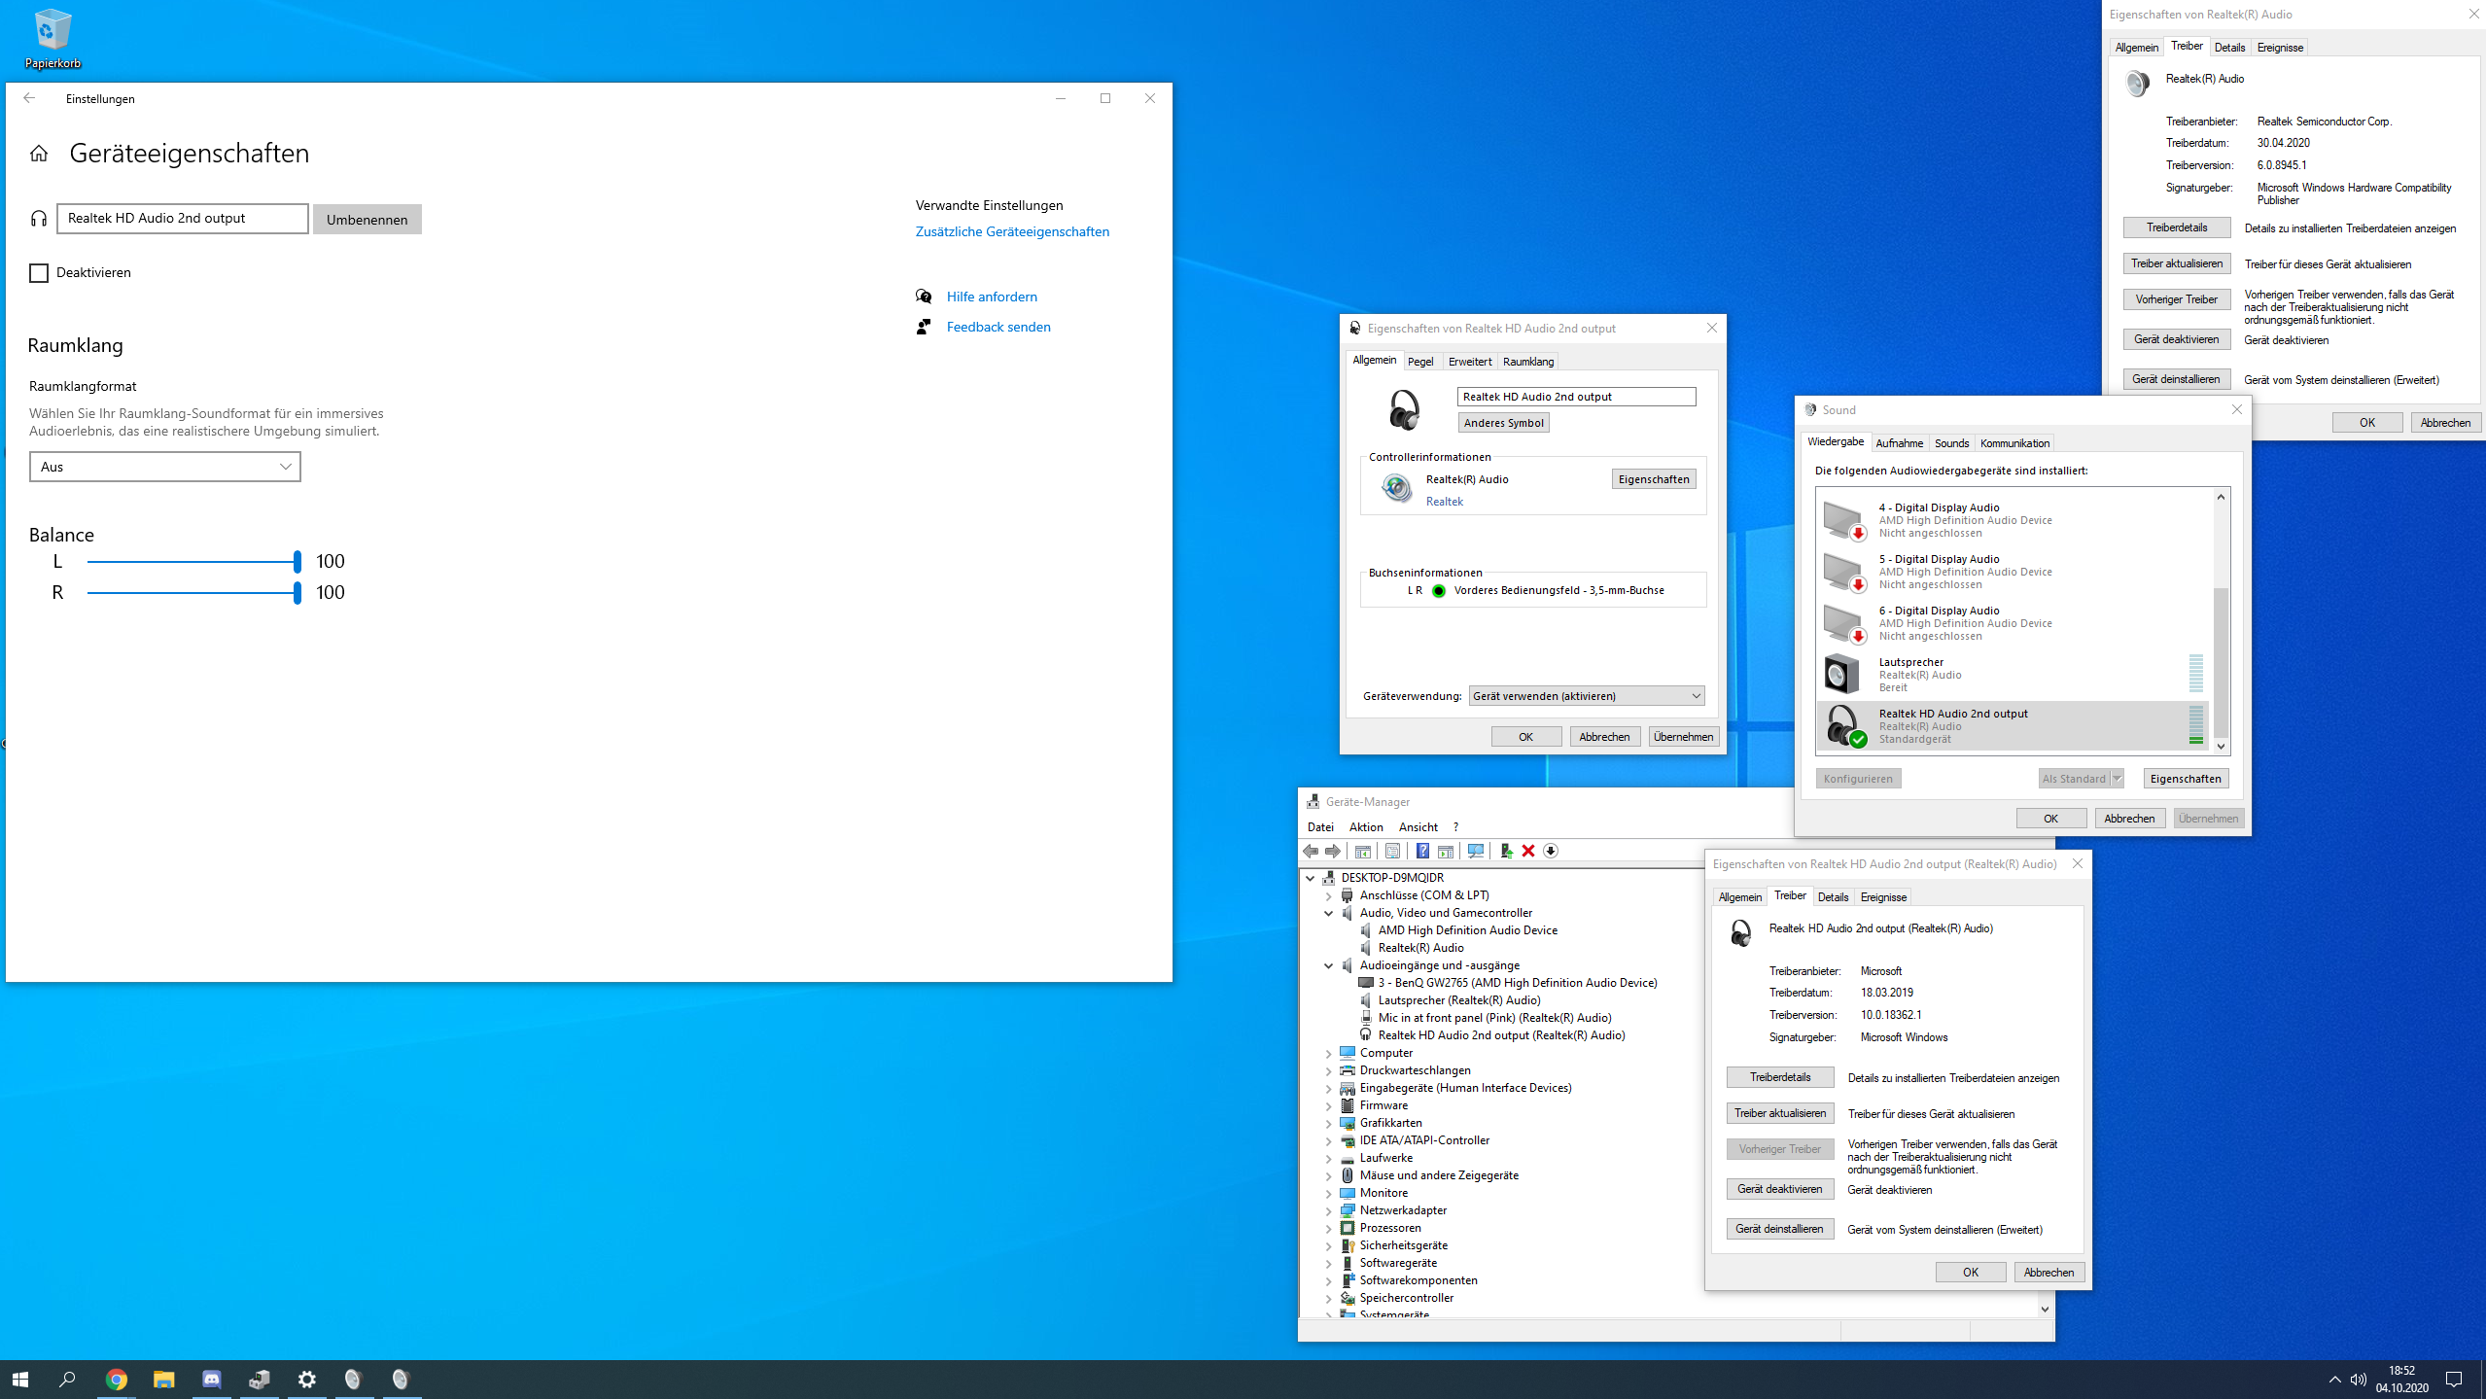Image resolution: width=2486 pixels, height=1399 pixels.
Task: Check the Deaktivieren checkbox
Action: pos(39,273)
